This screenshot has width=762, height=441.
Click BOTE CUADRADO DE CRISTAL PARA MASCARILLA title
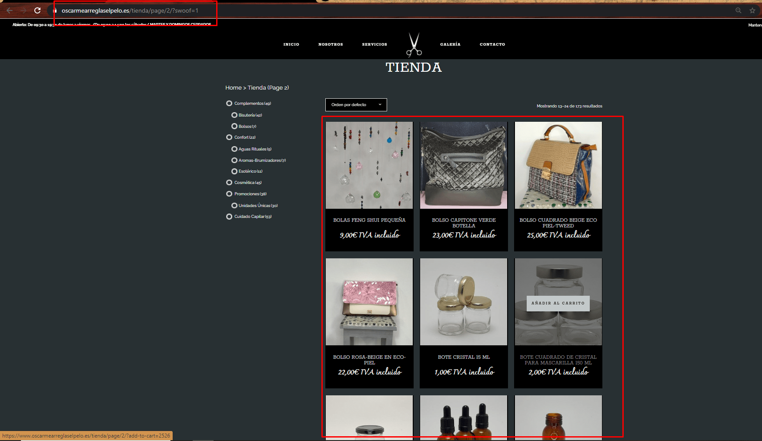(558, 360)
